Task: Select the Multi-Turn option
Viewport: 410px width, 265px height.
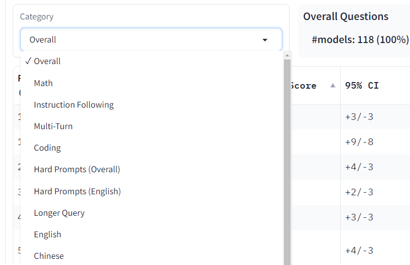Action: [x=53, y=126]
